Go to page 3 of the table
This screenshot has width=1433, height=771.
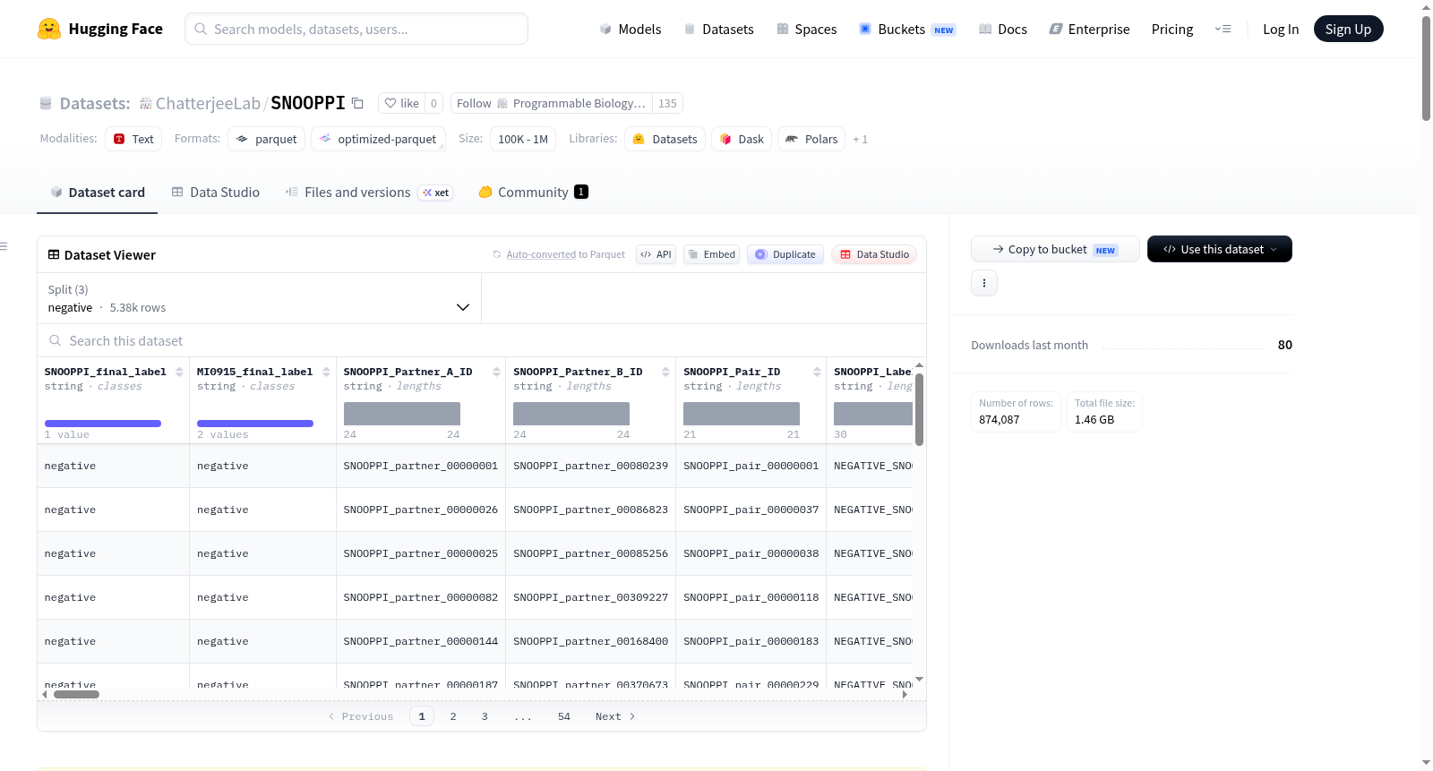click(x=485, y=716)
